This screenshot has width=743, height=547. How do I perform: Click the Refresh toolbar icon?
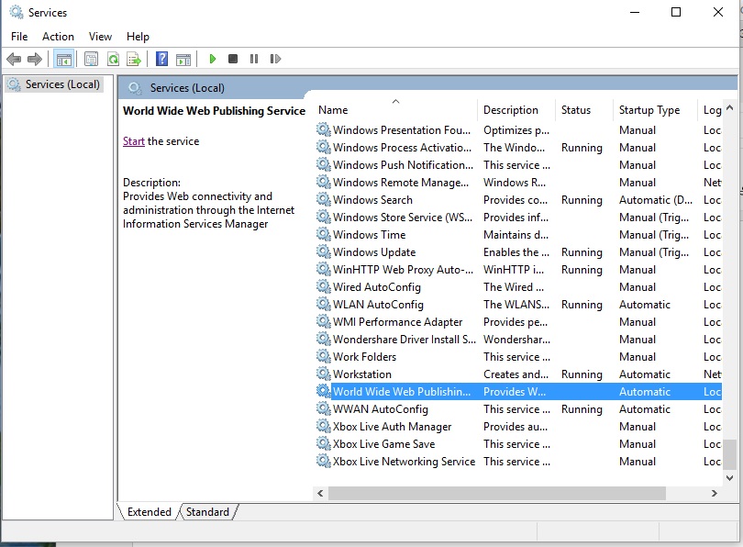[x=113, y=60]
